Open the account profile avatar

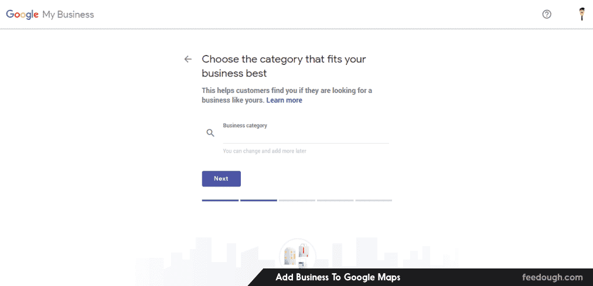coord(582,14)
